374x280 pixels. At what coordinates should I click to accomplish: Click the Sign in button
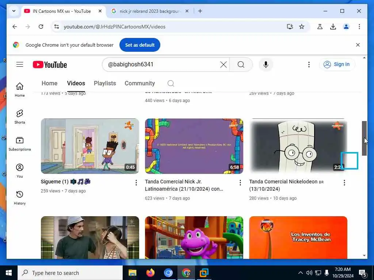[x=337, y=64]
